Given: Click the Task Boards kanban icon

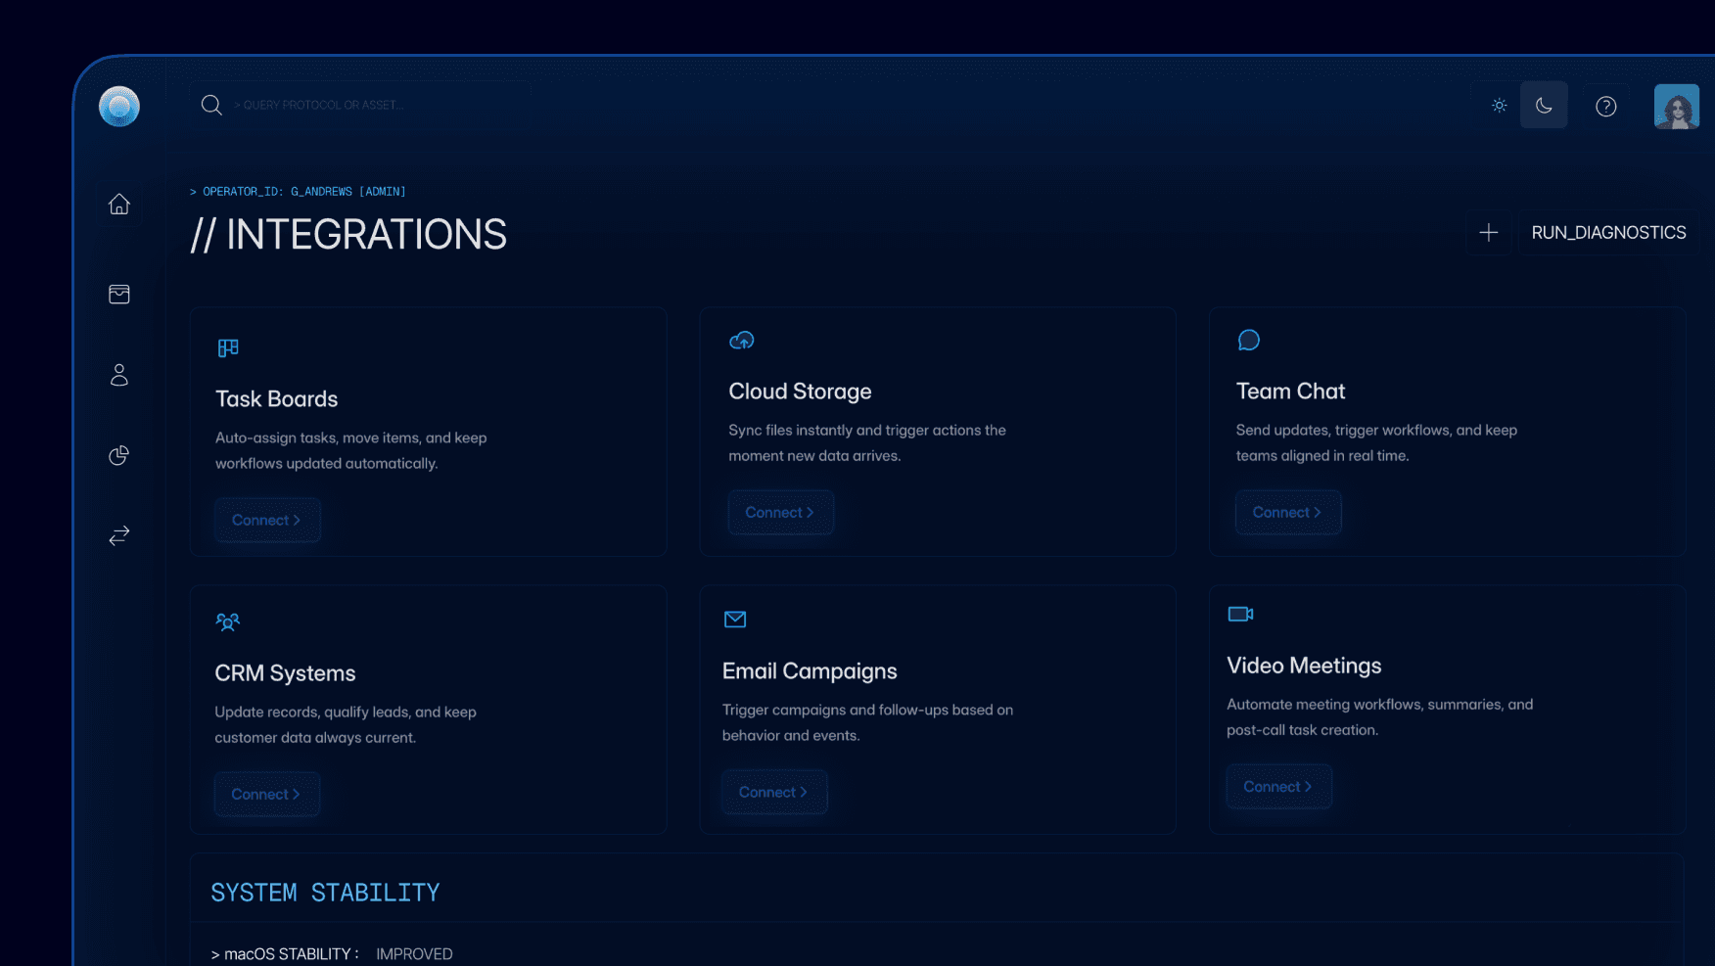Looking at the screenshot, I should click(228, 347).
